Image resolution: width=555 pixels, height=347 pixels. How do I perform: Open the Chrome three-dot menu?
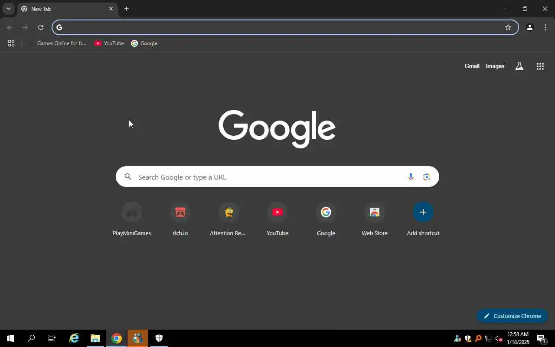click(545, 27)
